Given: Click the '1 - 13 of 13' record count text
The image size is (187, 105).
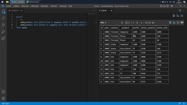Looking at the screenshot, I should (x=147, y=23).
